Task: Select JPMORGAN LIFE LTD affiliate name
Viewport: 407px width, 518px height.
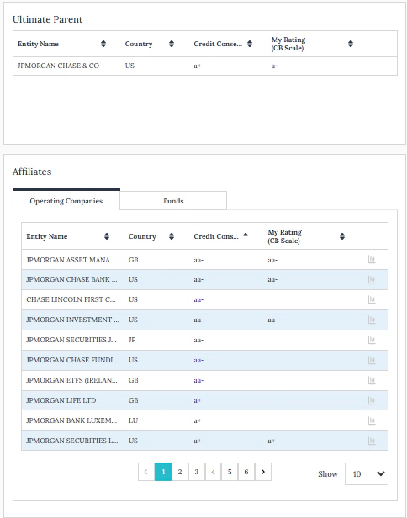Action: tap(61, 400)
